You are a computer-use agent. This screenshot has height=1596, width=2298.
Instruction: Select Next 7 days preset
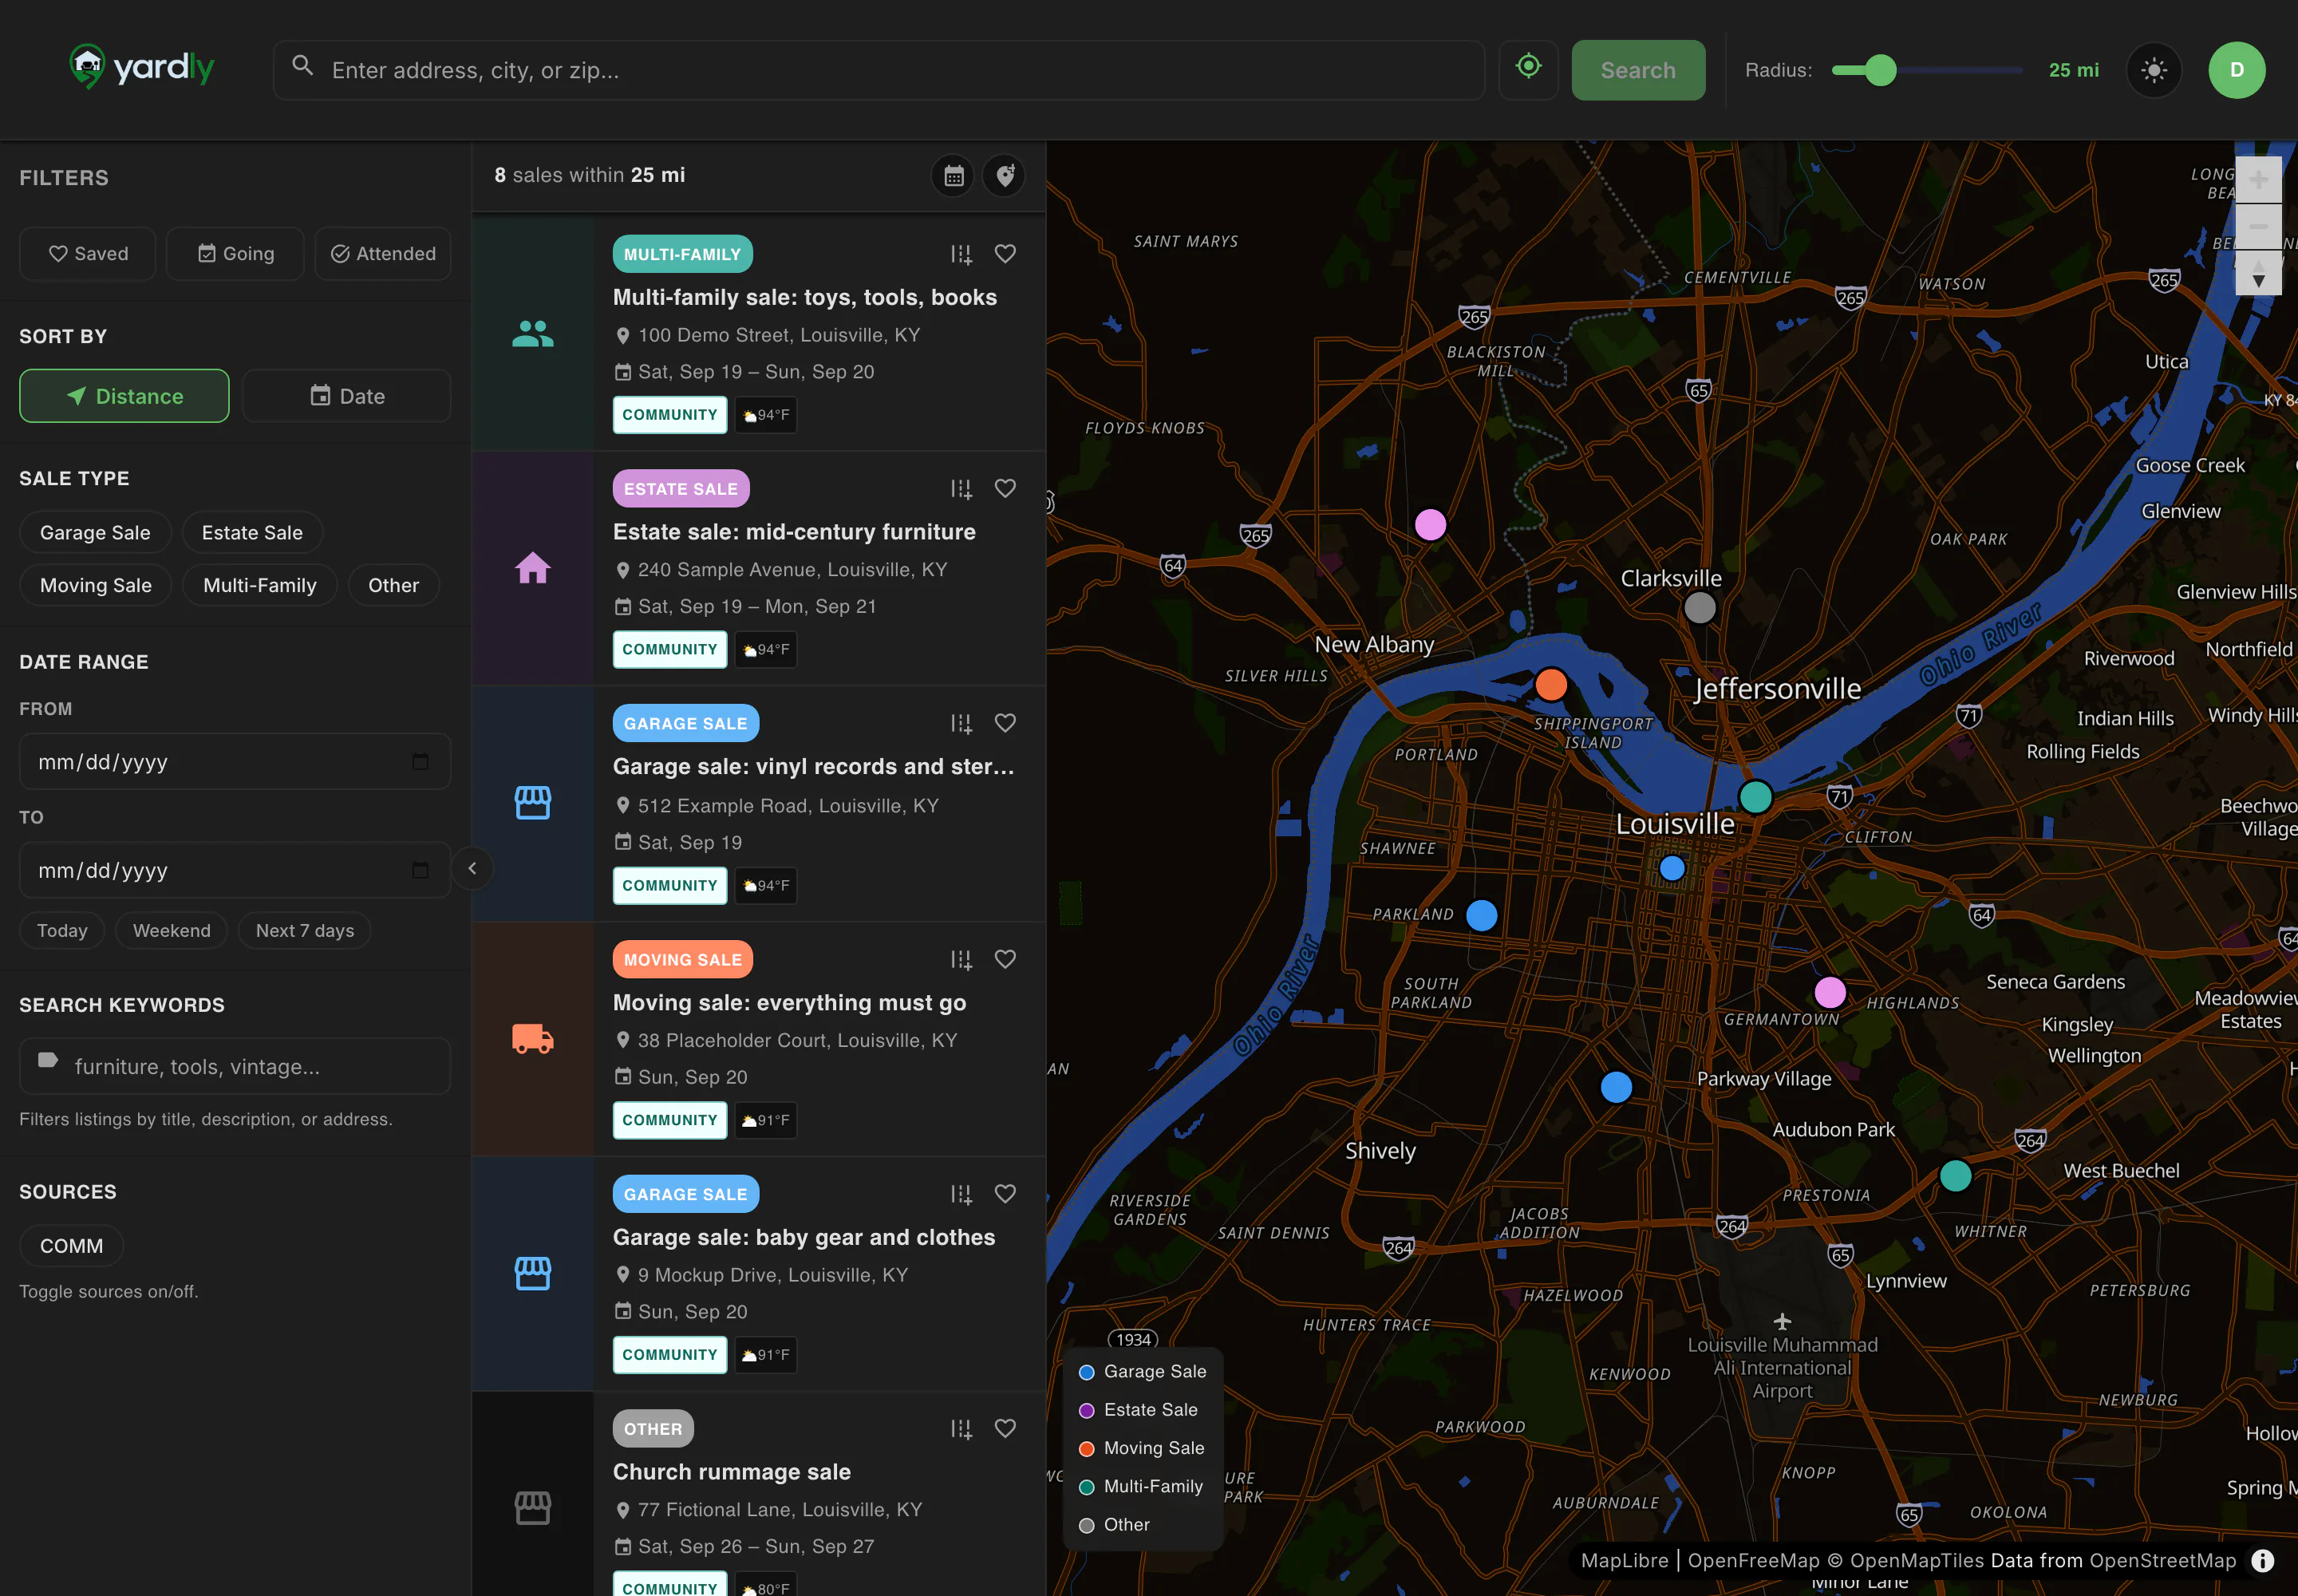click(305, 931)
